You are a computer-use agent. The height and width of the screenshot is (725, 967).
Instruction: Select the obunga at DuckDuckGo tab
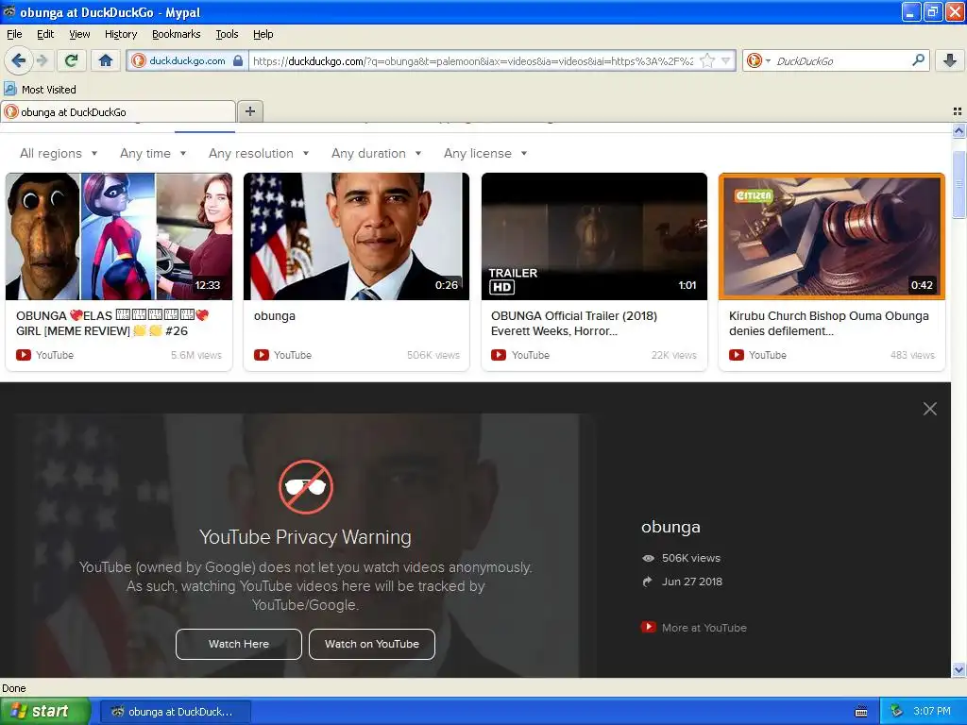[x=118, y=111]
